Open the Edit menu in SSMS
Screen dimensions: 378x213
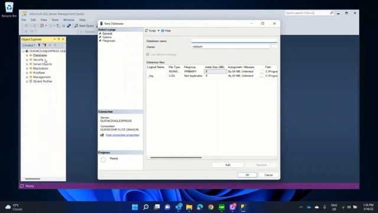(x=33, y=20)
